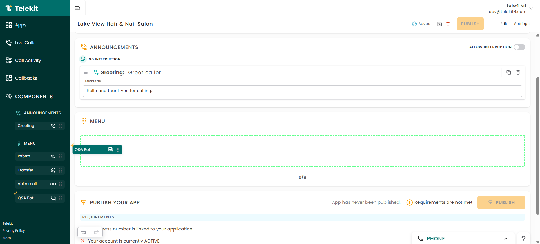
Task: Open Live Calls in the sidebar
Action: click(x=21, y=42)
